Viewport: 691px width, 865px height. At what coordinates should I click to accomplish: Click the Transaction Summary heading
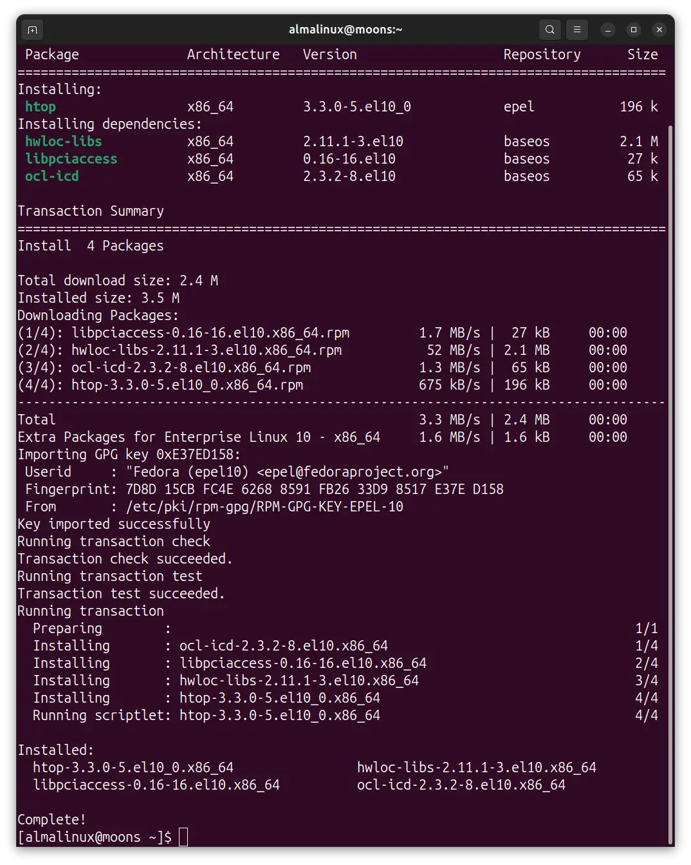91,211
